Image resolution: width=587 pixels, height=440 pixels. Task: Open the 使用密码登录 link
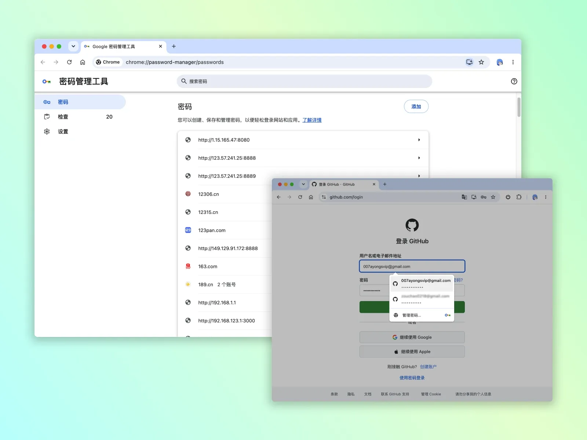point(412,378)
